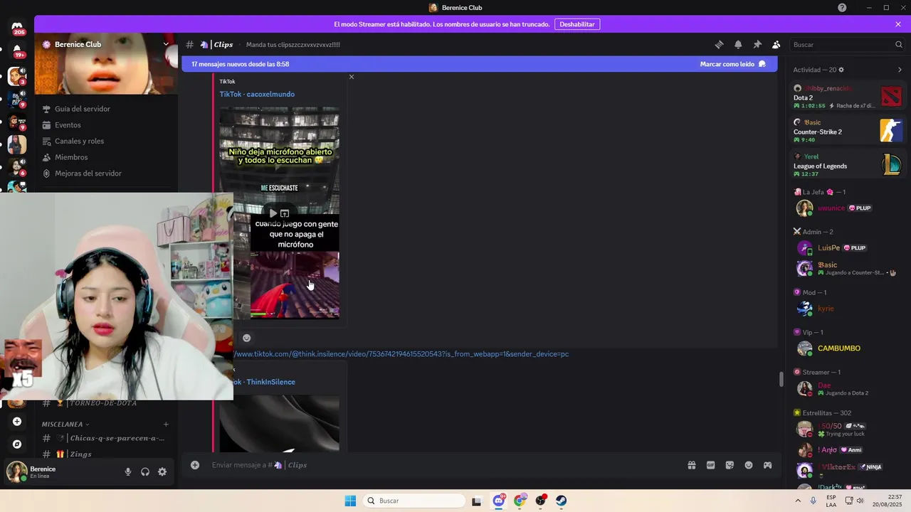Deafen using the headphones icon
The width and height of the screenshot is (911, 512).
click(145, 471)
